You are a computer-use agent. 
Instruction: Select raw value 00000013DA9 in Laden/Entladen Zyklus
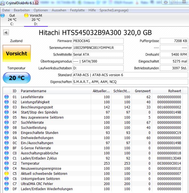pos(169,158)
